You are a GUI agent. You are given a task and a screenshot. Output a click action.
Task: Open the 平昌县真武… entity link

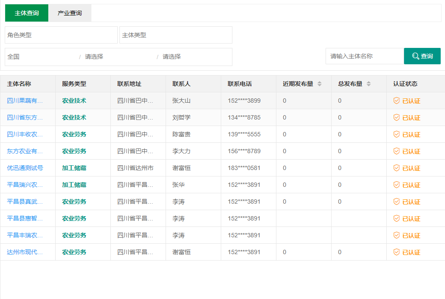[25, 201]
